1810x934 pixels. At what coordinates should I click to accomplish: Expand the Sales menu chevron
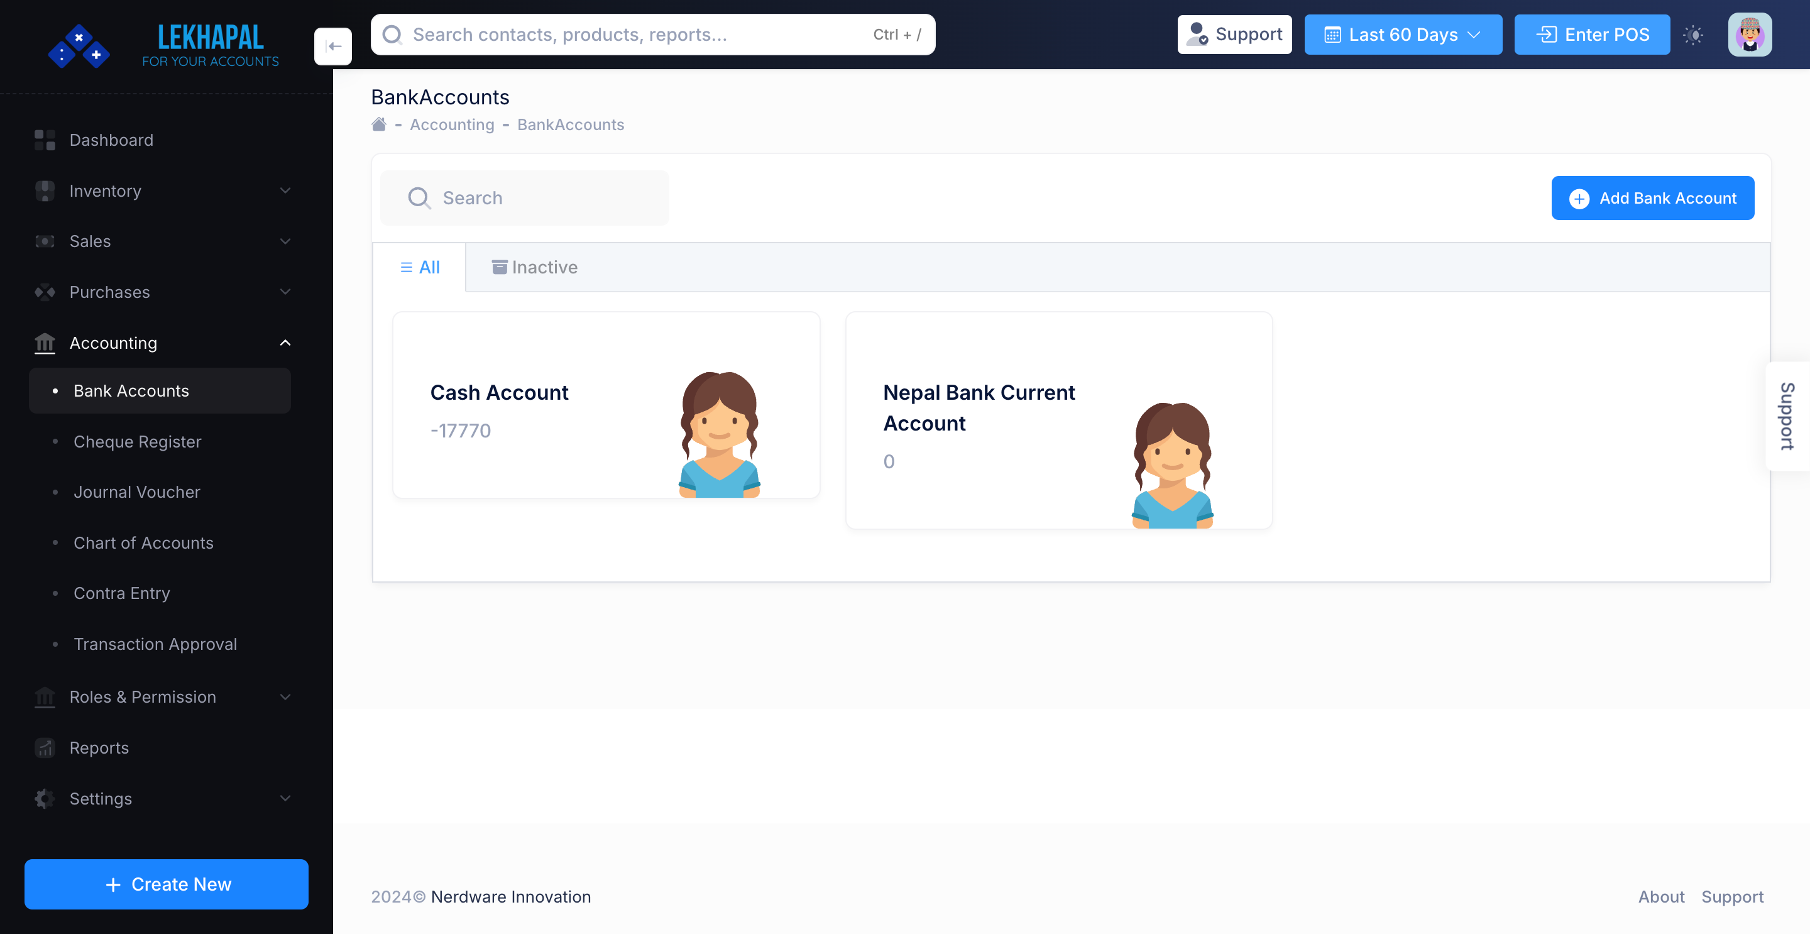[285, 241]
